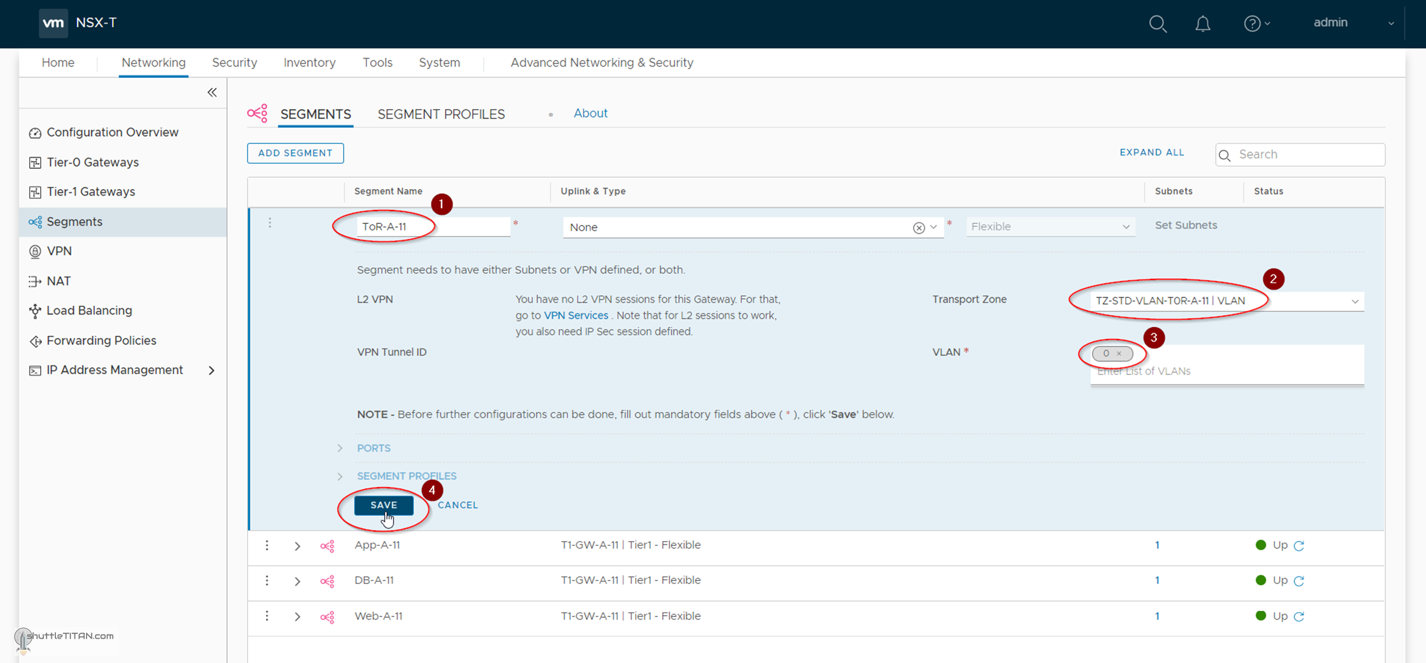1426x663 pixels.
Task: Click the SAVE button
Action: (384, 505)
